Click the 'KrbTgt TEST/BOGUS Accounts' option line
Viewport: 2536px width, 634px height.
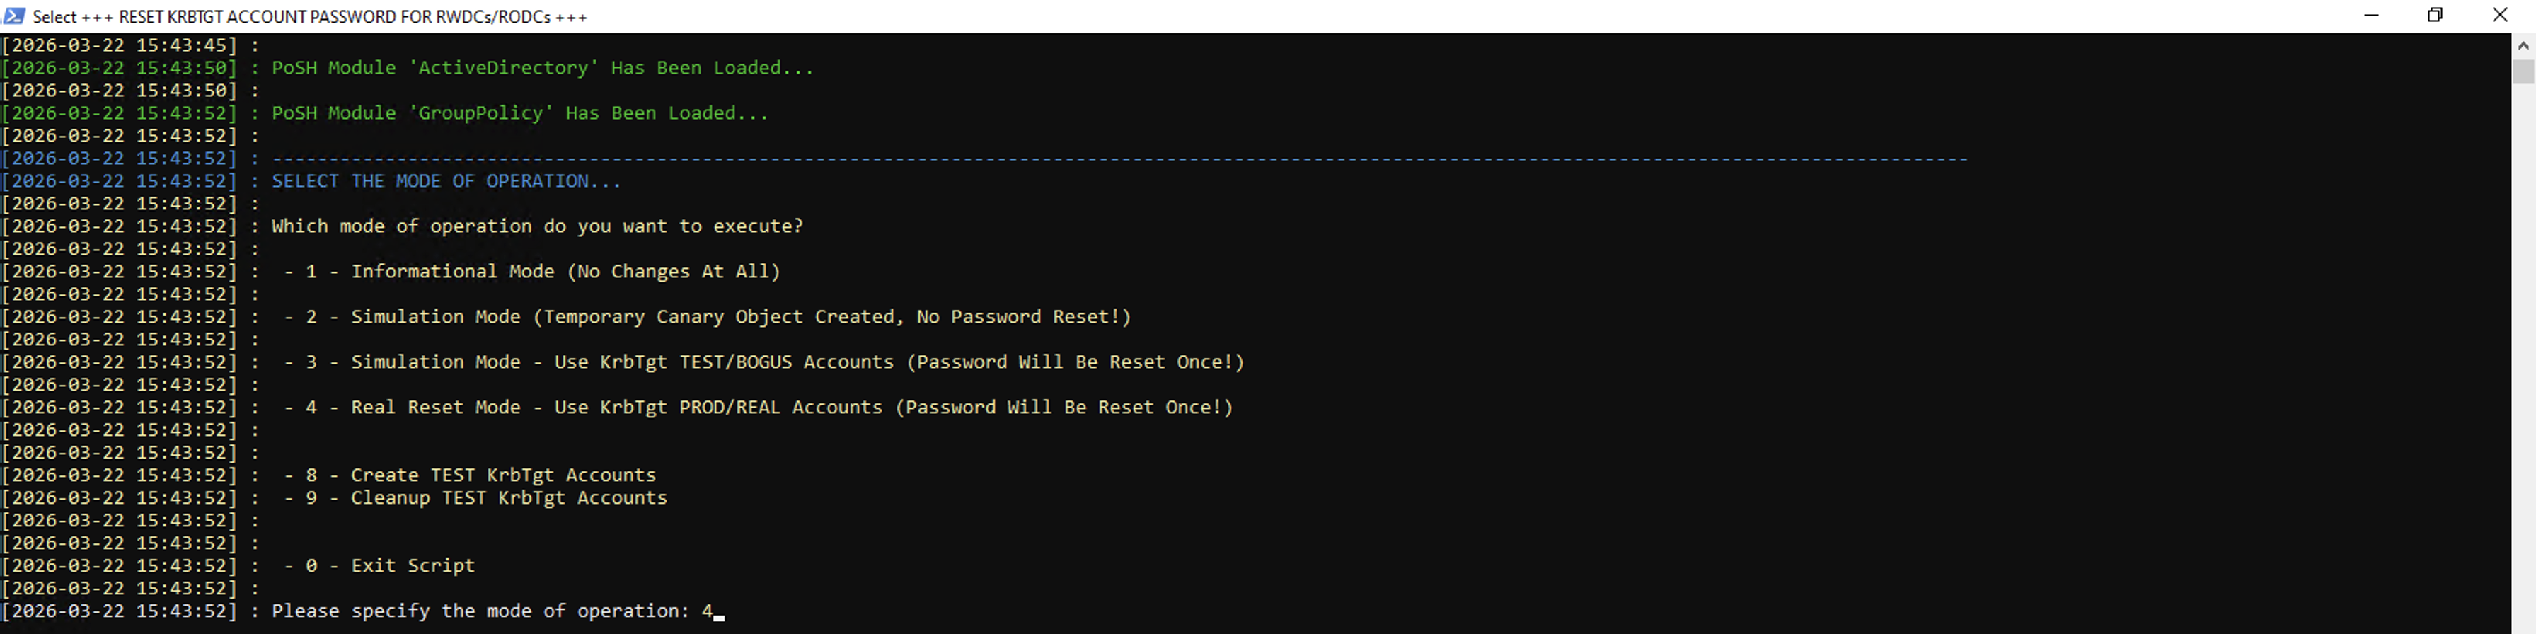click(764, 362)
